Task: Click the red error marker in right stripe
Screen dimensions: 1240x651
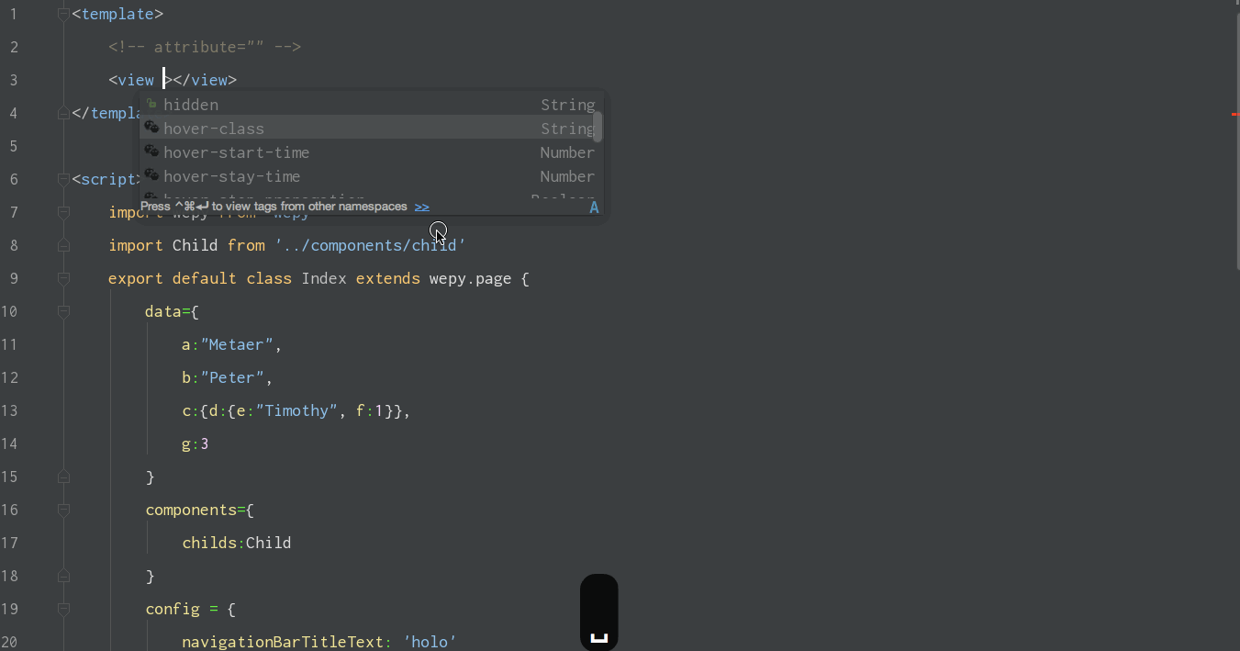Action: (1234, 114)
